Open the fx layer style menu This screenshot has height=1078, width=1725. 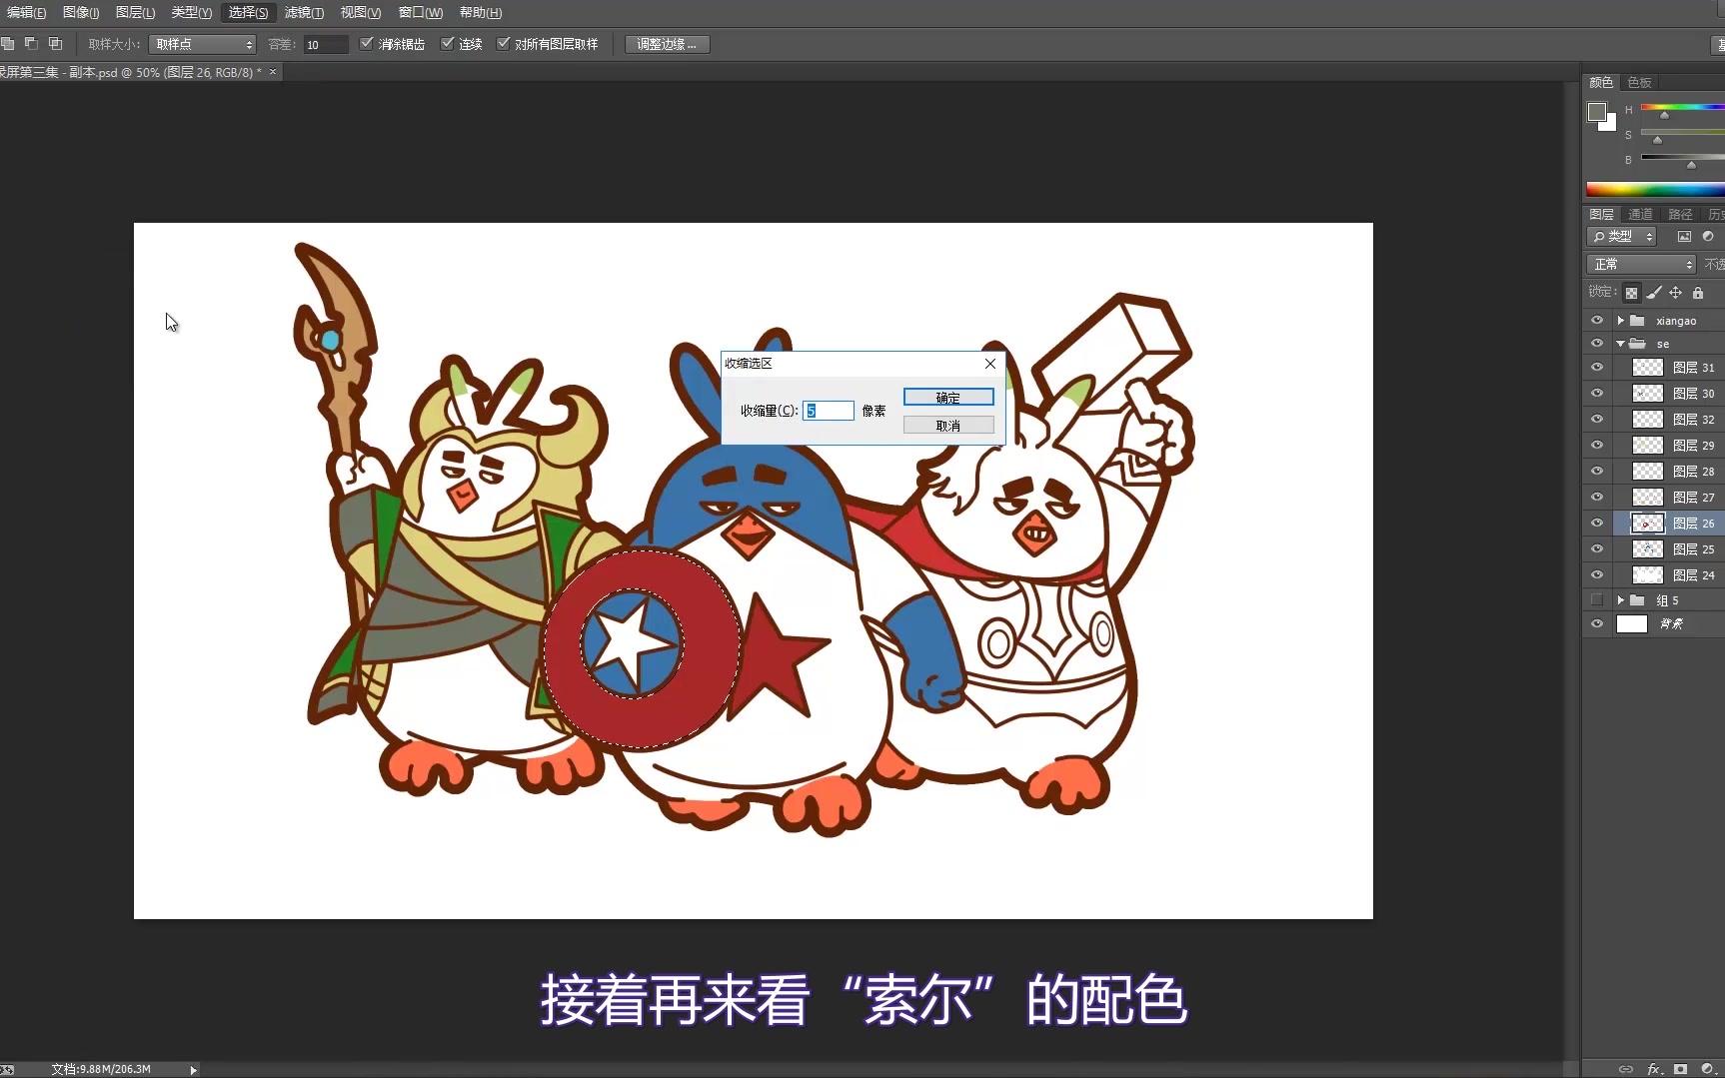click(x=1654, y=1069)
